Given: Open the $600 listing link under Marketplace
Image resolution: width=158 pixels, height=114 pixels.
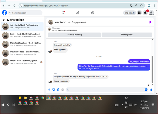Looking at the screenshot, I should tap(65, 31).
